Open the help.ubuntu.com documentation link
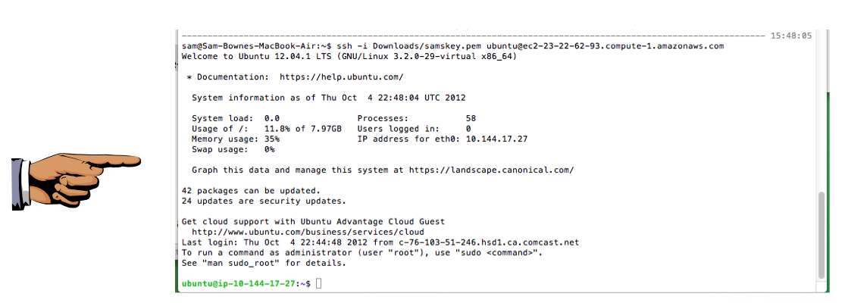The height and width of the screenshot is (306, 845). [x=341, y=76]
